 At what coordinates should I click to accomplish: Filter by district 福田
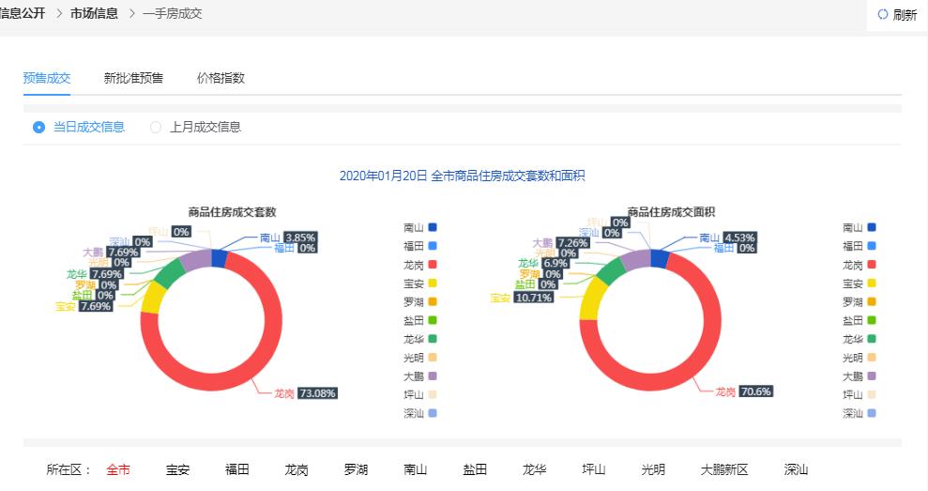[236, 469]
